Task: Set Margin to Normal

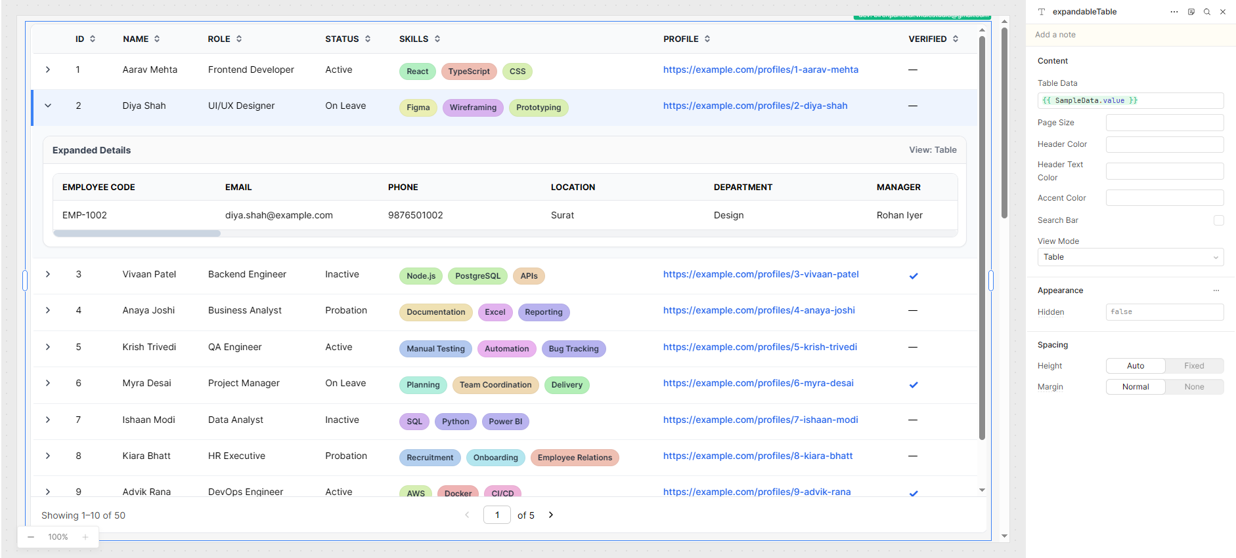Action: [x=1136, y=387]
